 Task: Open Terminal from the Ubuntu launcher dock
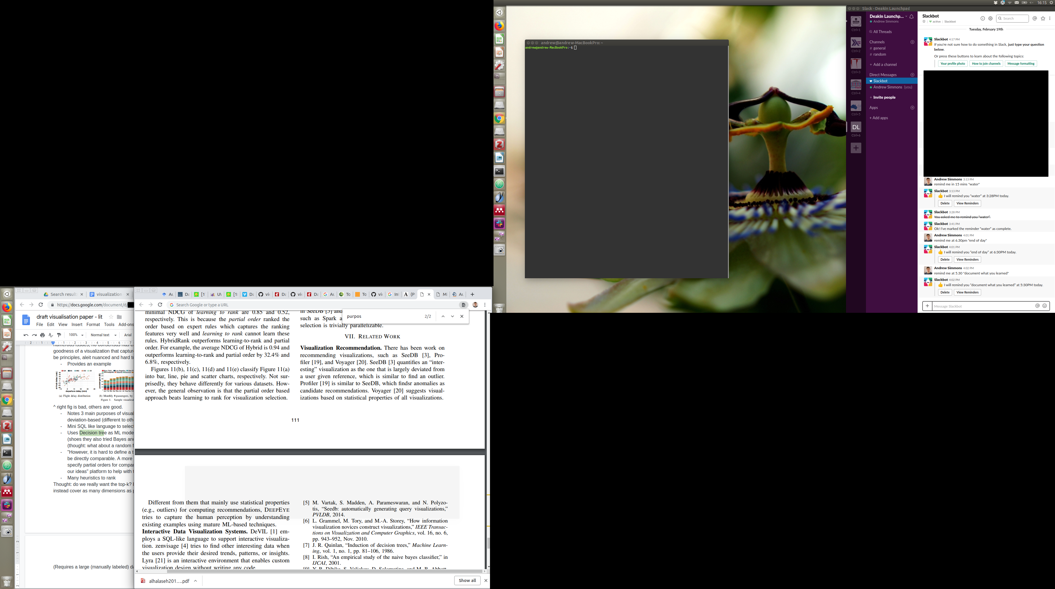[499, 171]
